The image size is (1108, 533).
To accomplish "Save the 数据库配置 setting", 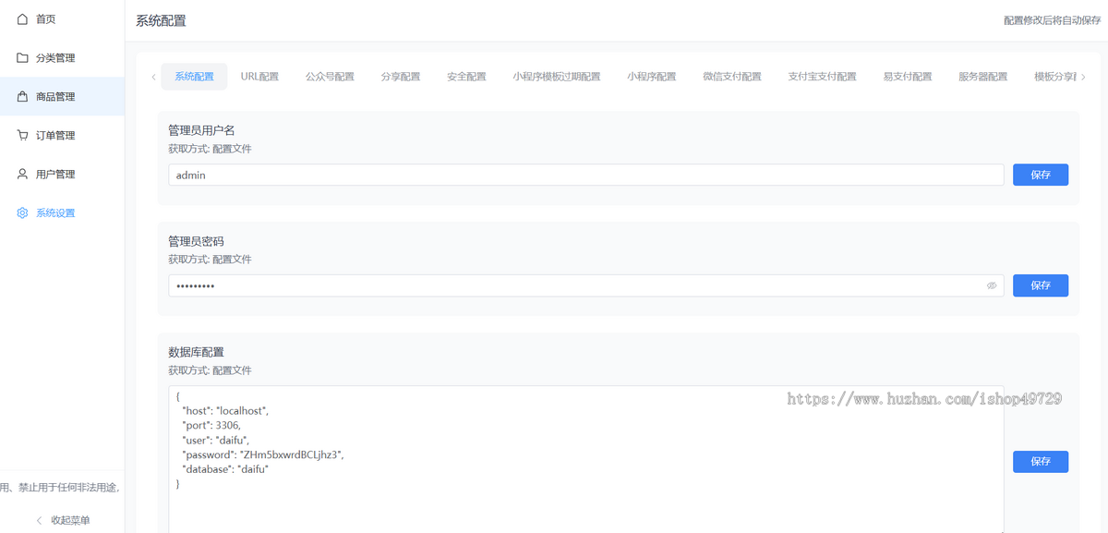I will click(x=1041, y=461).
